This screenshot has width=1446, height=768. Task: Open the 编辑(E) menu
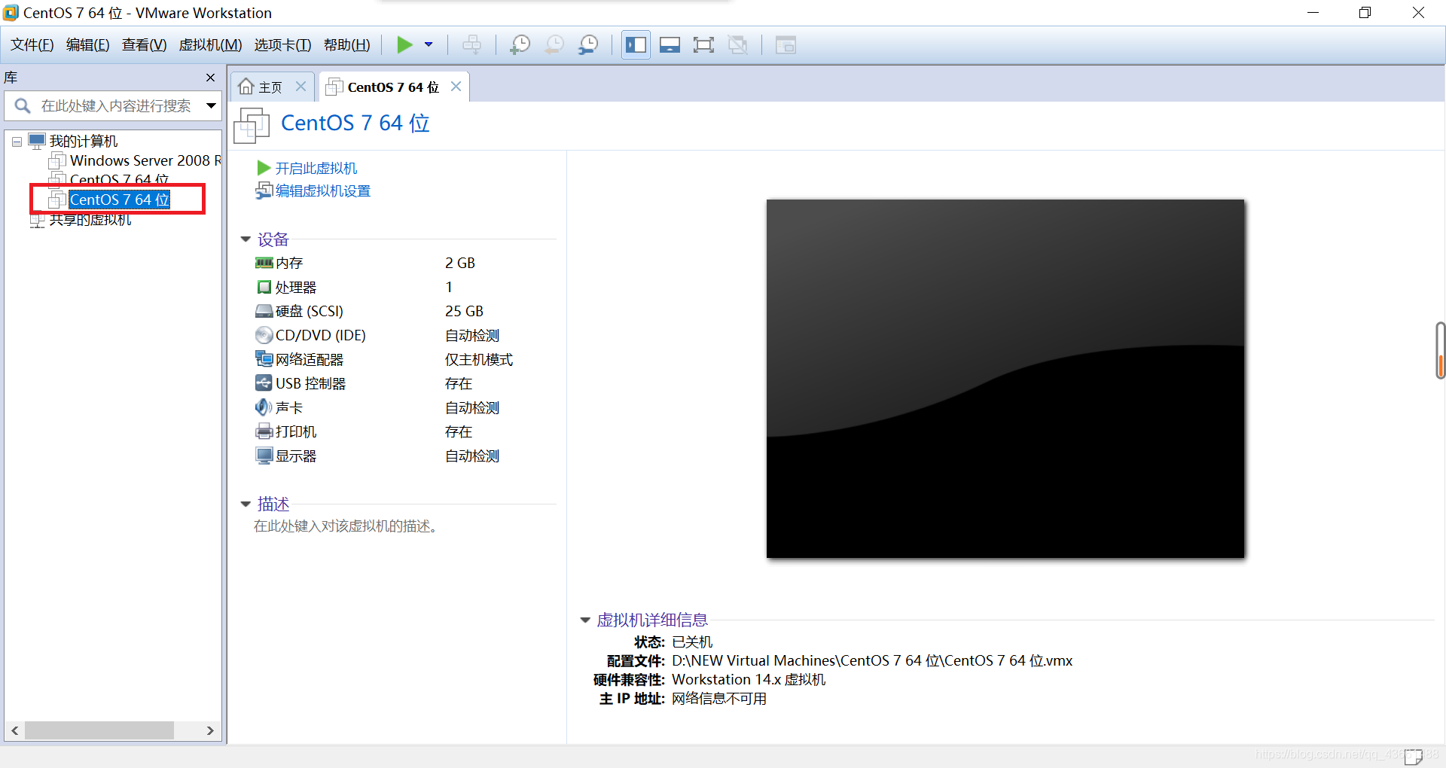87,45
